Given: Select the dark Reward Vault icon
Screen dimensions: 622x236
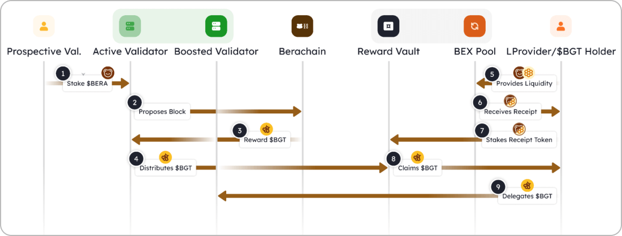Looking at the screenshot, I should (388, 26).
